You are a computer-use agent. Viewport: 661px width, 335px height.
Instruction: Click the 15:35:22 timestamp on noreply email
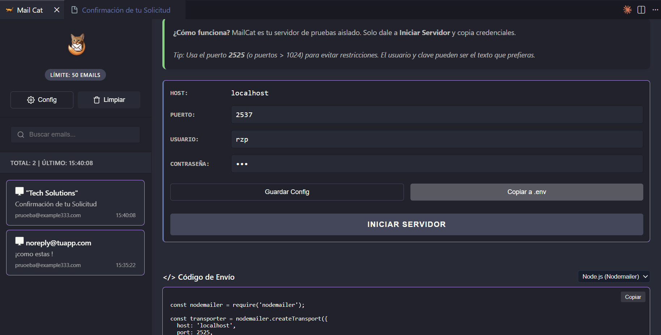pos(125,265)
